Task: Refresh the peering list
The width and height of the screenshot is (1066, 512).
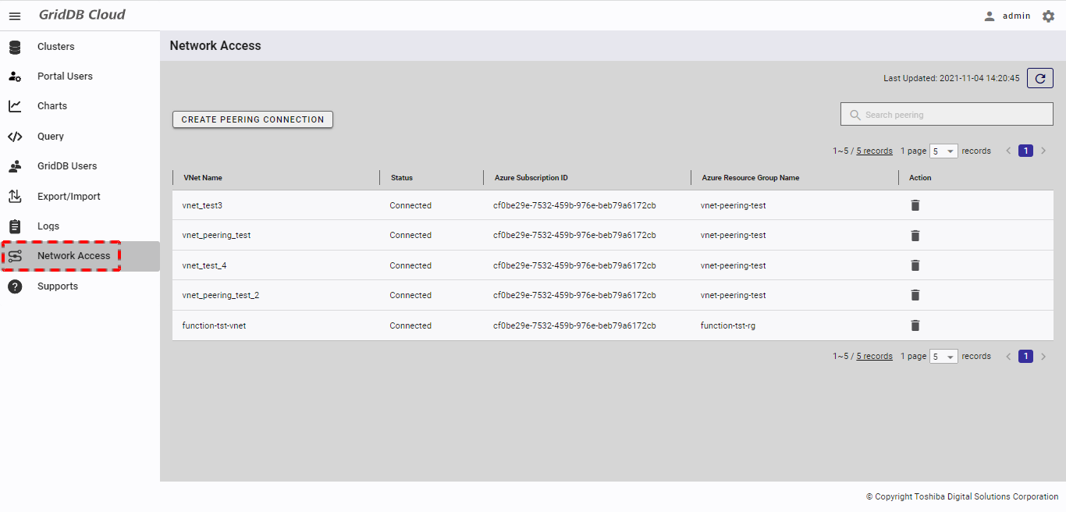Action: click(x=1040, y=78)
